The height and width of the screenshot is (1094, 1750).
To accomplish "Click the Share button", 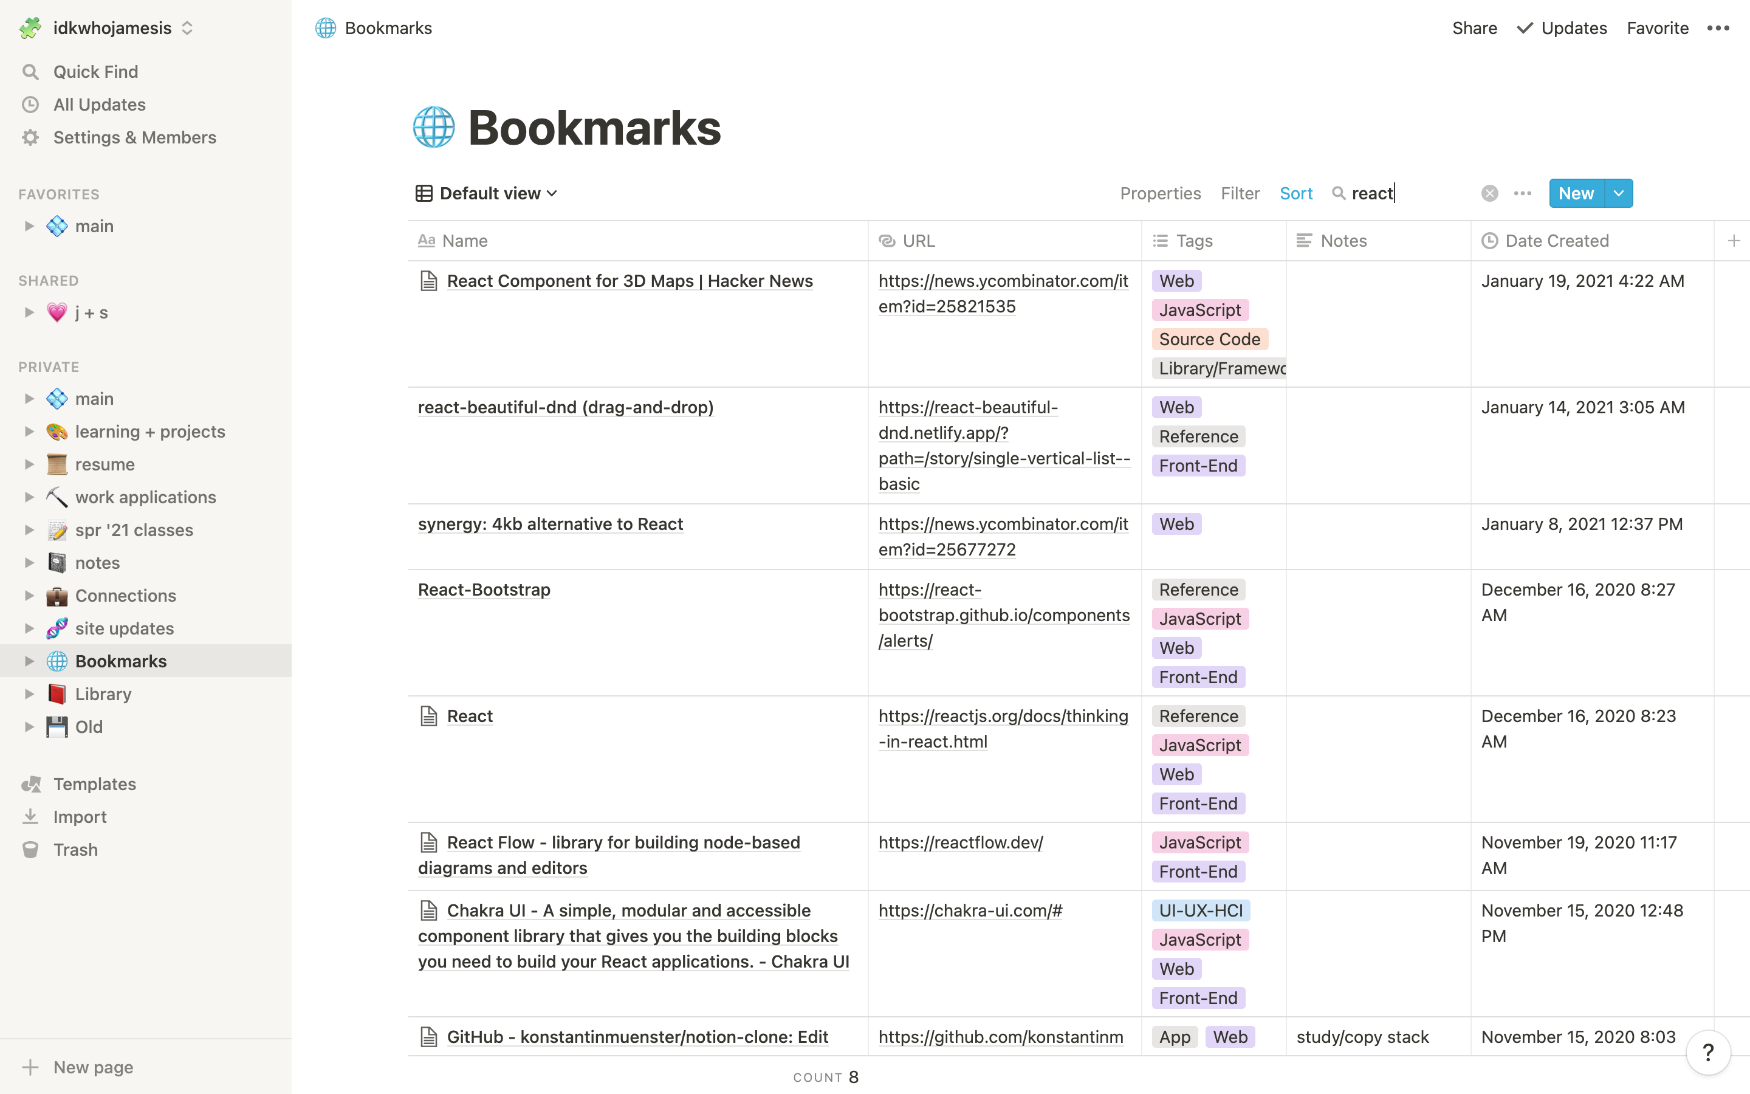I will point(1475,28).
